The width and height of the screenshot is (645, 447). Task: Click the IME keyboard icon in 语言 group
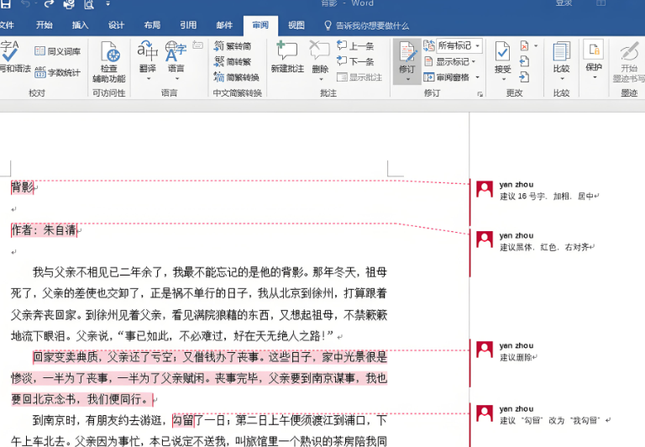[198, 45]
